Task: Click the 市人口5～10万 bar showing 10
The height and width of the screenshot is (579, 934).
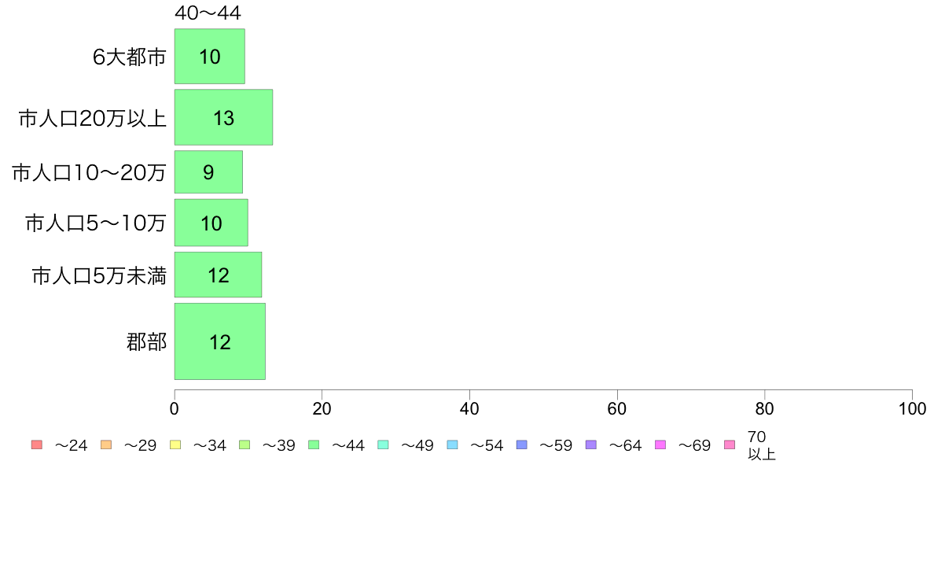Action: [x=211, y=223]
